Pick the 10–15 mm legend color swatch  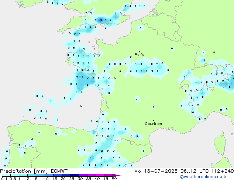[x=49, y=175]
